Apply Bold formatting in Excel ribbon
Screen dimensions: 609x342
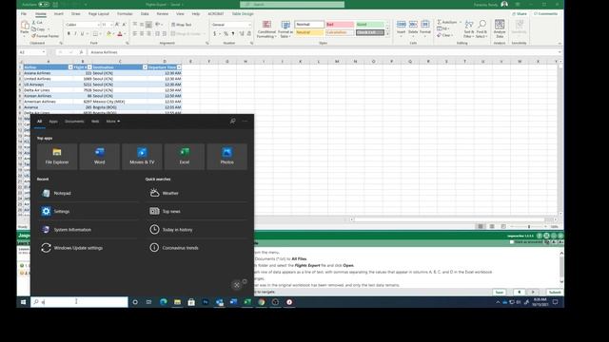(69, 34)
